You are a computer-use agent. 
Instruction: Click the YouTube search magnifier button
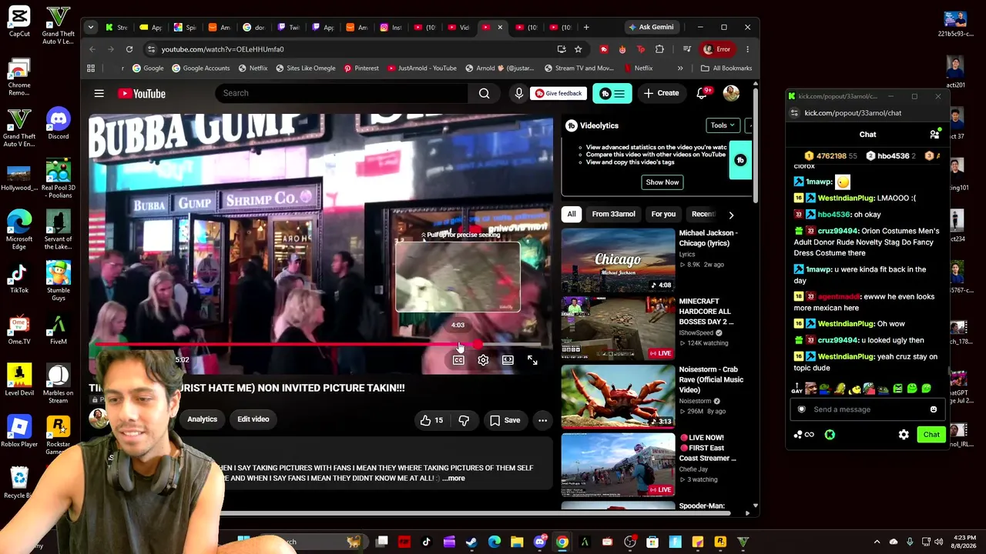484,93
